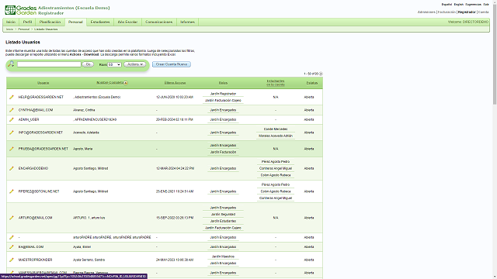Go to the next page of results arrow
Image resolution: width=497 pixels, height=279 pixels.
coord(321,74)
